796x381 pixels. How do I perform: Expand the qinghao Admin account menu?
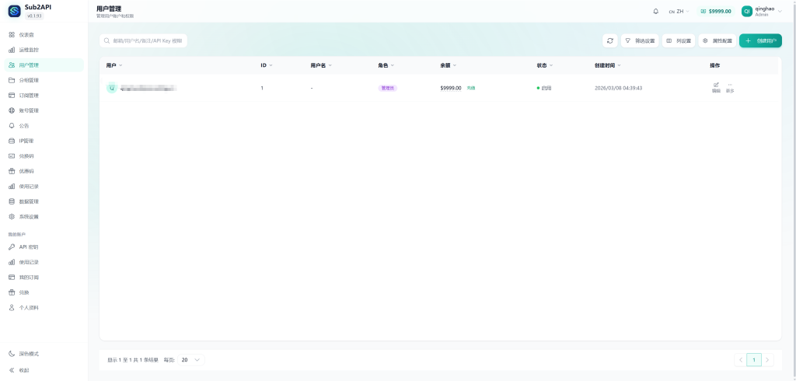point(761,12)
